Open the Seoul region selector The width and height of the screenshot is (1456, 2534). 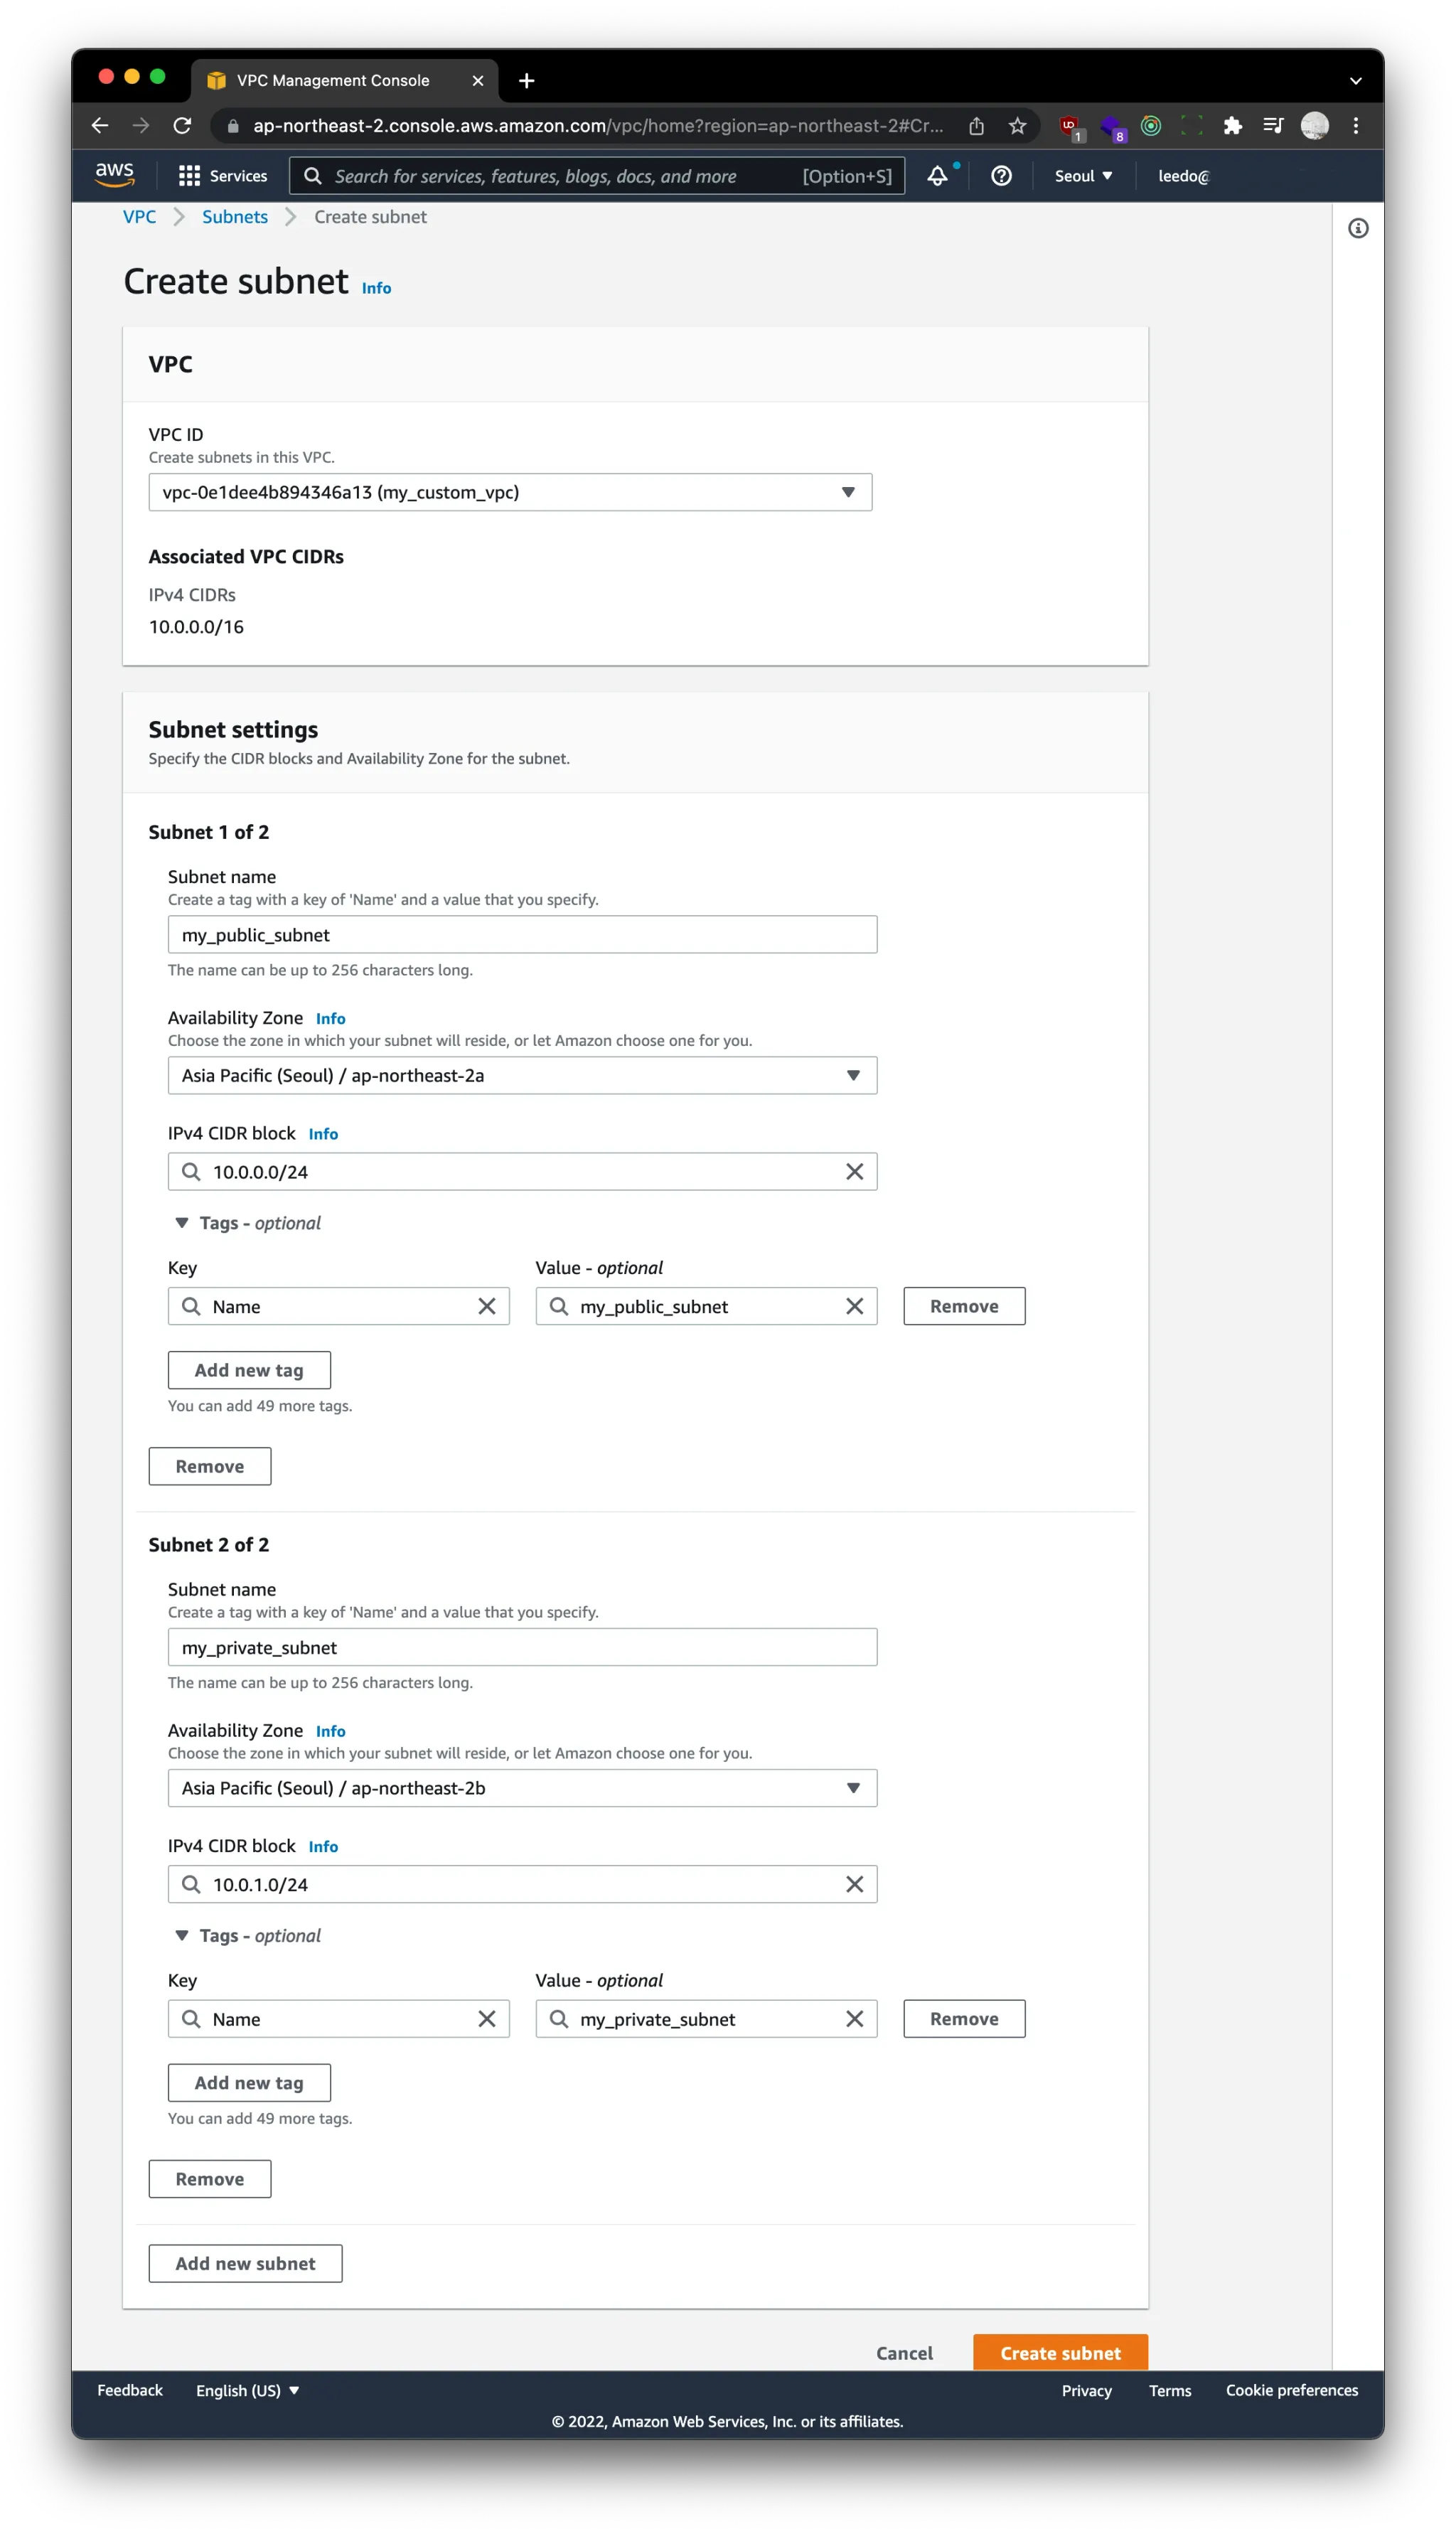1083,176
